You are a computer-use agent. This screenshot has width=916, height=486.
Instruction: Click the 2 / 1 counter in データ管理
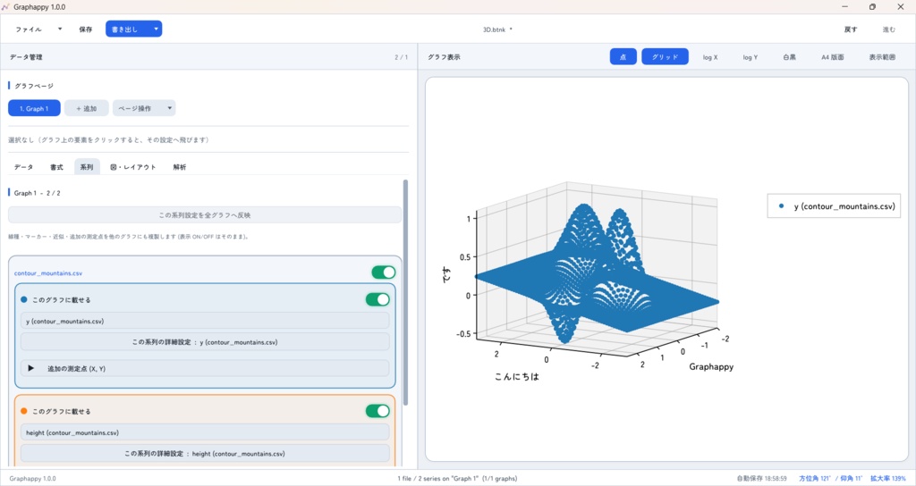[402, 57]
